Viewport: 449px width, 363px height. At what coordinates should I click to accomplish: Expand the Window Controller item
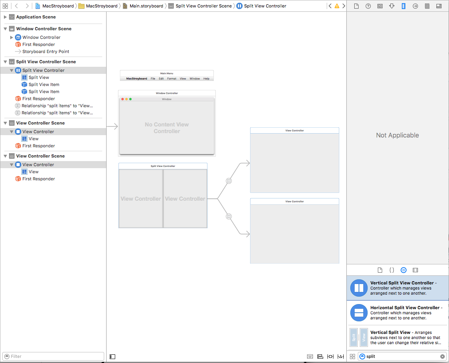tap(11, 37)
